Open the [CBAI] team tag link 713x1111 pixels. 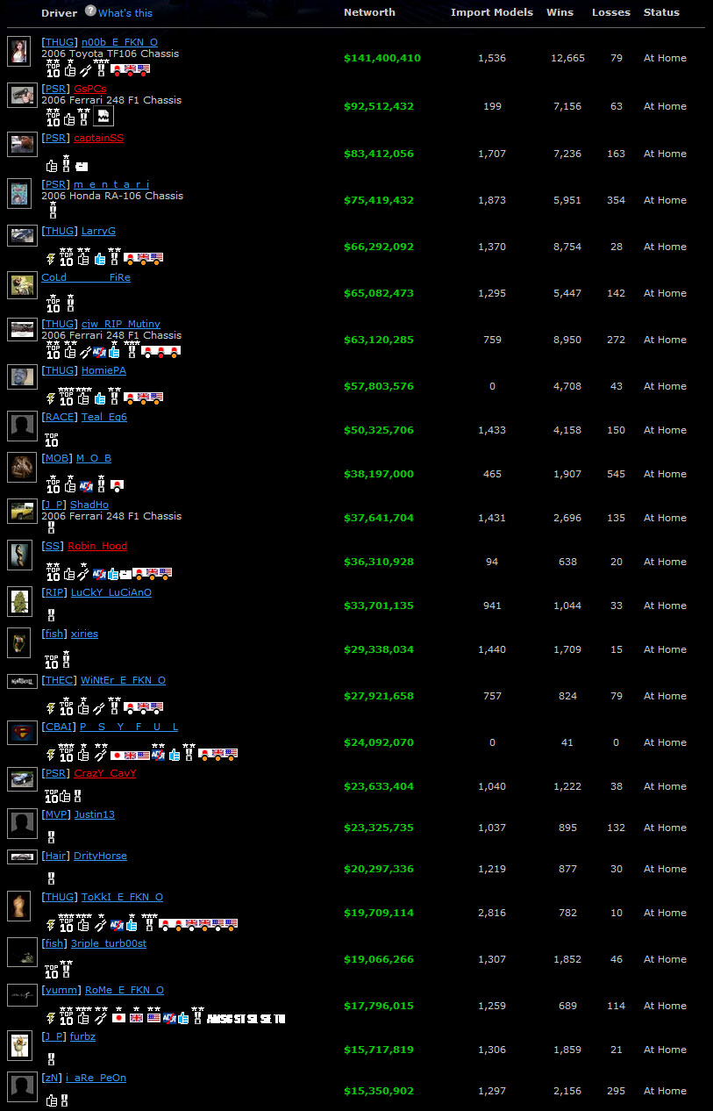point(59,727)
